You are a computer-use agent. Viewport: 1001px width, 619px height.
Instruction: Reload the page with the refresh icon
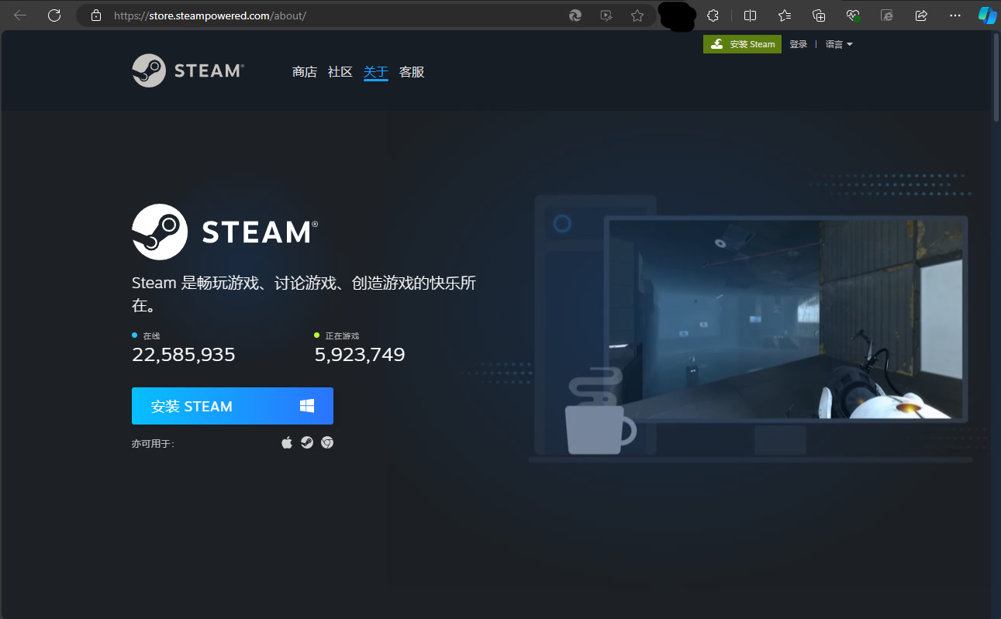54,15
